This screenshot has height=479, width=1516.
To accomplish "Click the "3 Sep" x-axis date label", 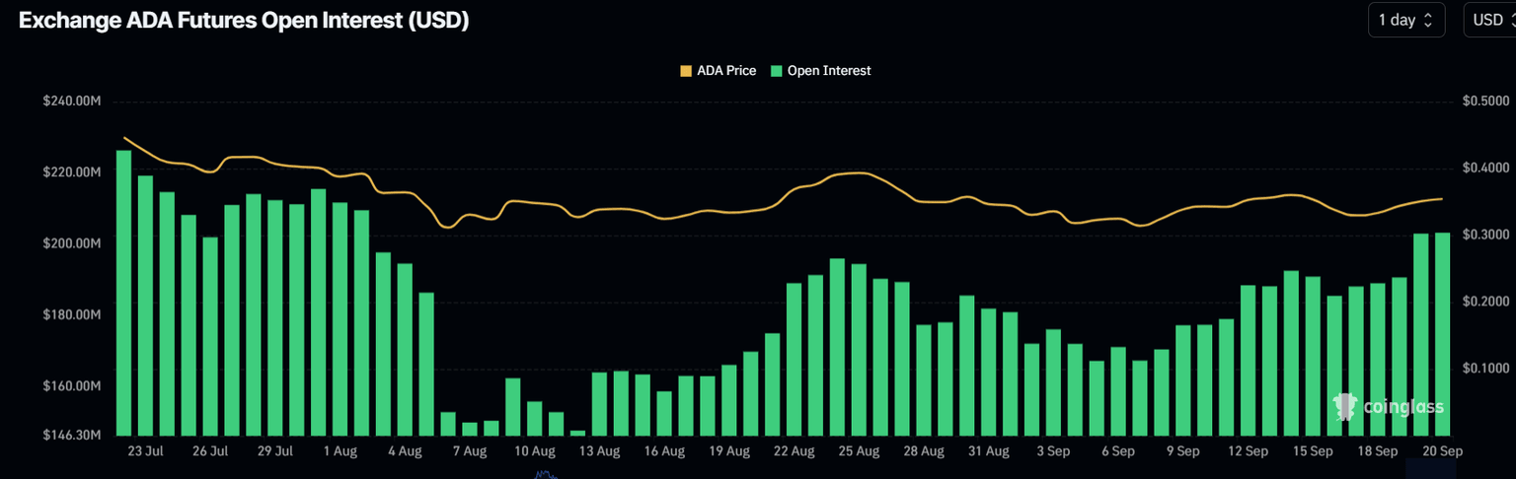I will 1053,451.
